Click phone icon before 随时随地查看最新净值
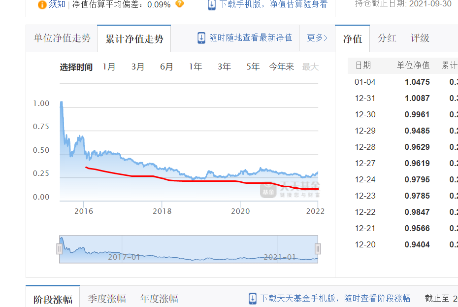458x307 pixels. (x=201, y=38)
